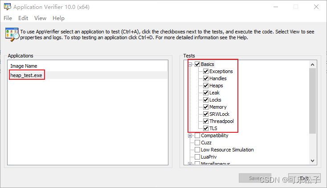Enable the Low Resource Simulation checkbox
The width and height of the screenshot is (327, 188).
click(197, 150)
